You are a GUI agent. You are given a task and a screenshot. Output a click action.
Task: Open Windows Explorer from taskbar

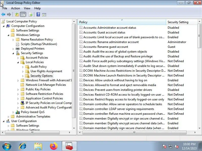click(x=38, y=146)
